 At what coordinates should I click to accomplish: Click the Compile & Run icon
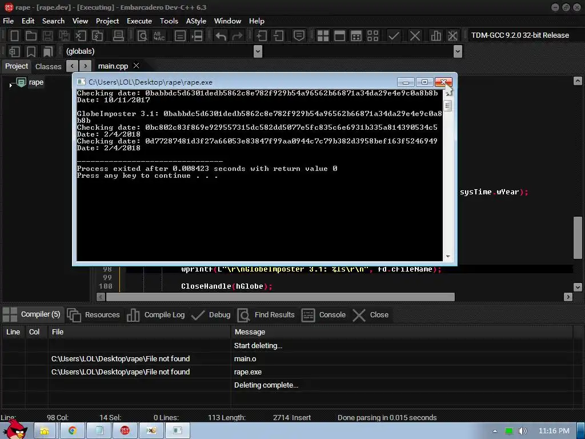[x=356, y=36]
